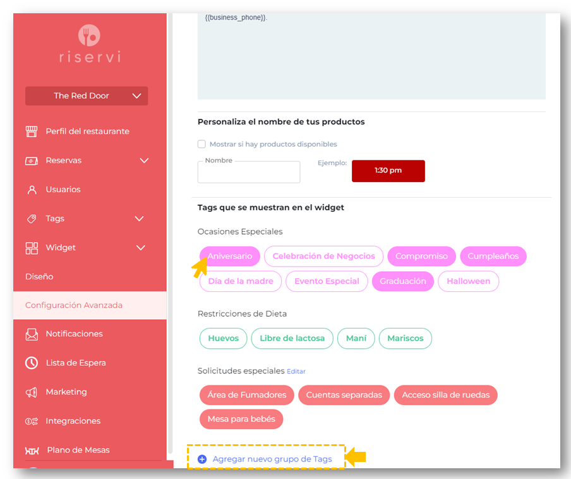Click the Área de Fumadores tag
The image size is (571, 479).
tap(247, 395)
